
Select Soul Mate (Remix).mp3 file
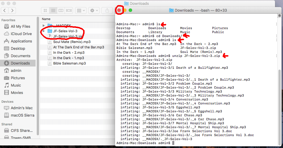72,42
